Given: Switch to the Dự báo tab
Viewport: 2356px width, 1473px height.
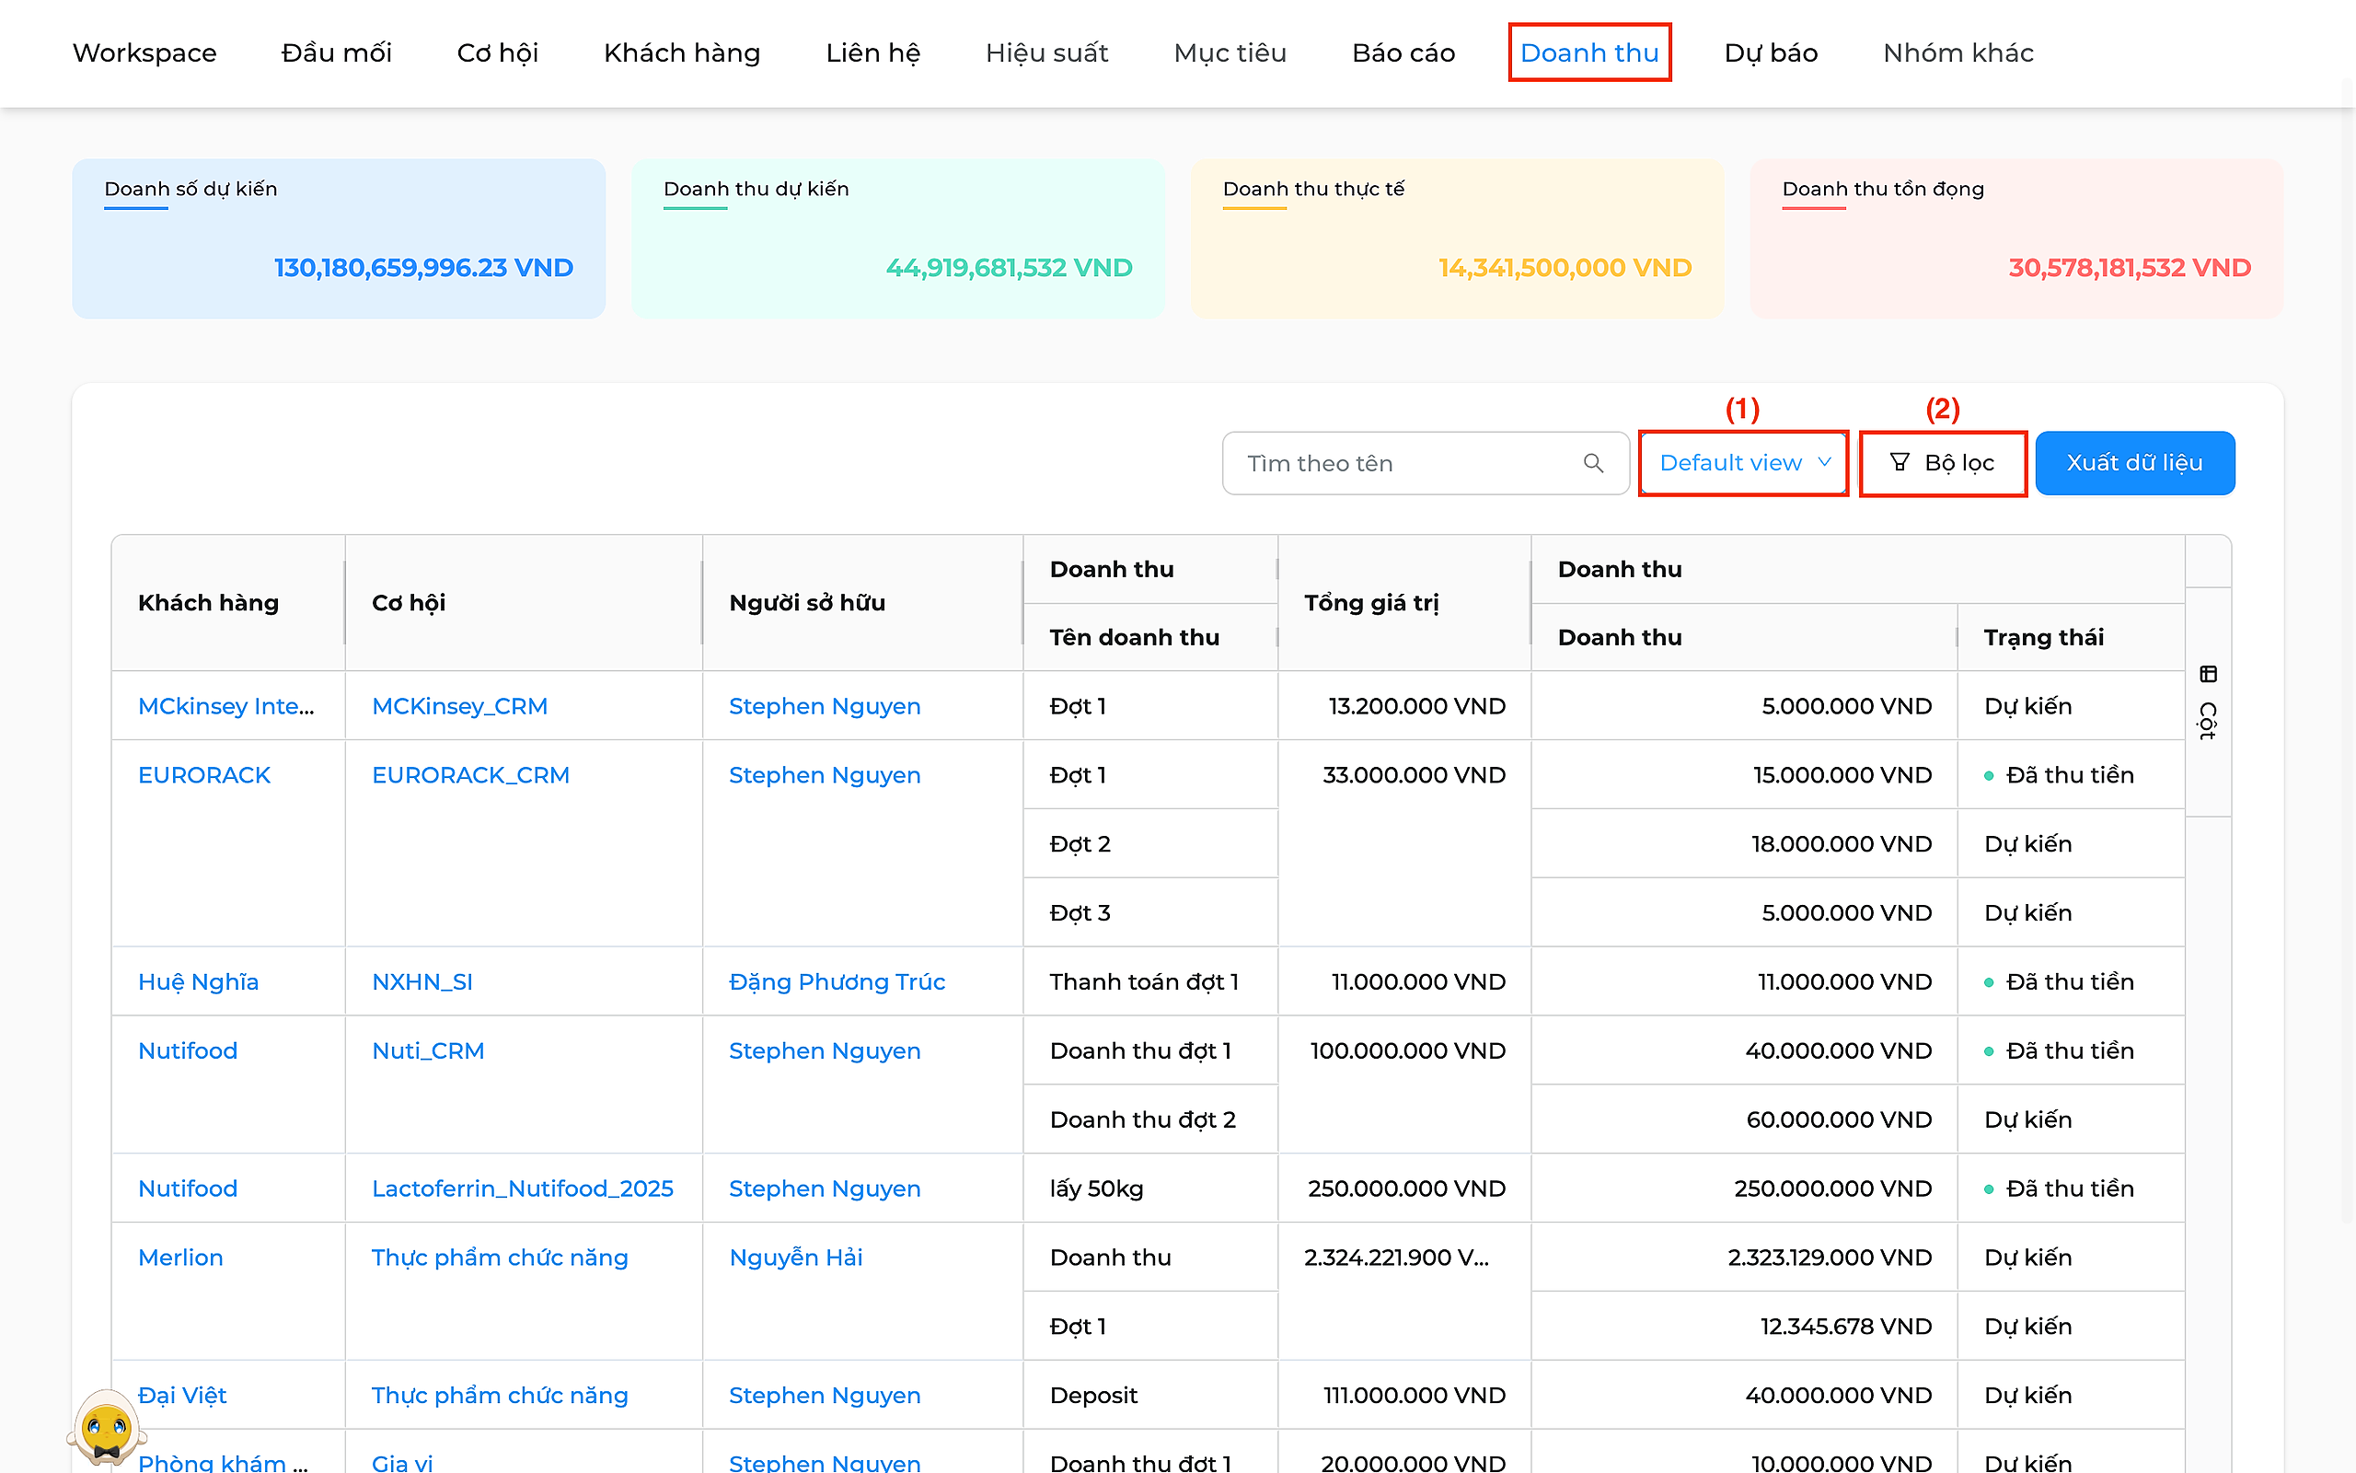Looking at the screenshot, I should pyautogui.click(x=1771, y=52).
